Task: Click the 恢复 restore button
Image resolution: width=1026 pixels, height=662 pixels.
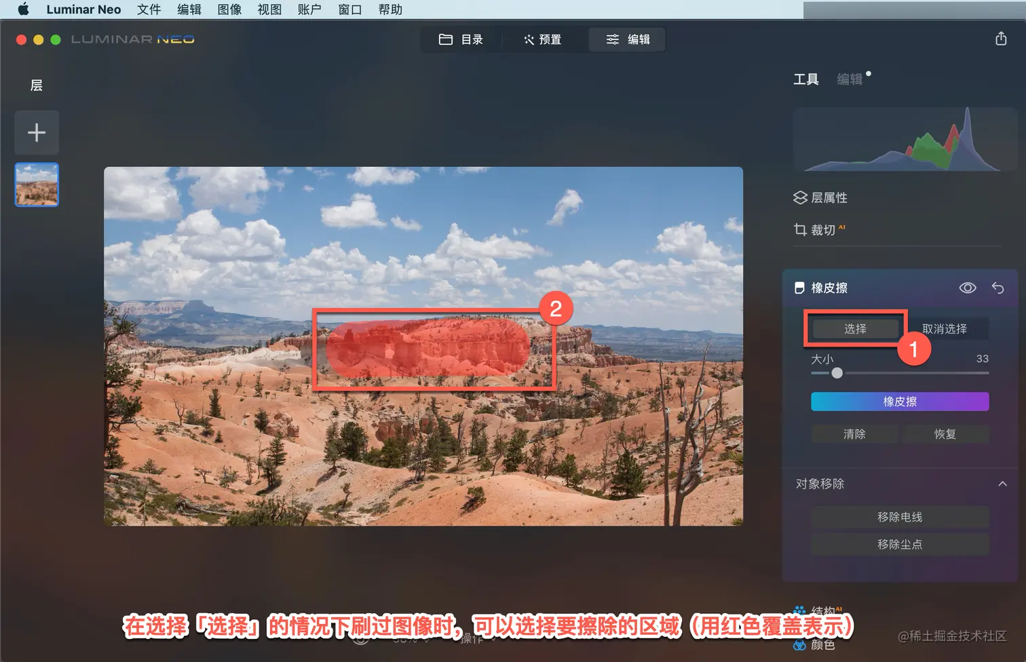Action: point(945,434)
